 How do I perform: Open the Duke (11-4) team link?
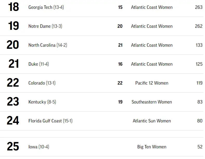pos(38,64)
